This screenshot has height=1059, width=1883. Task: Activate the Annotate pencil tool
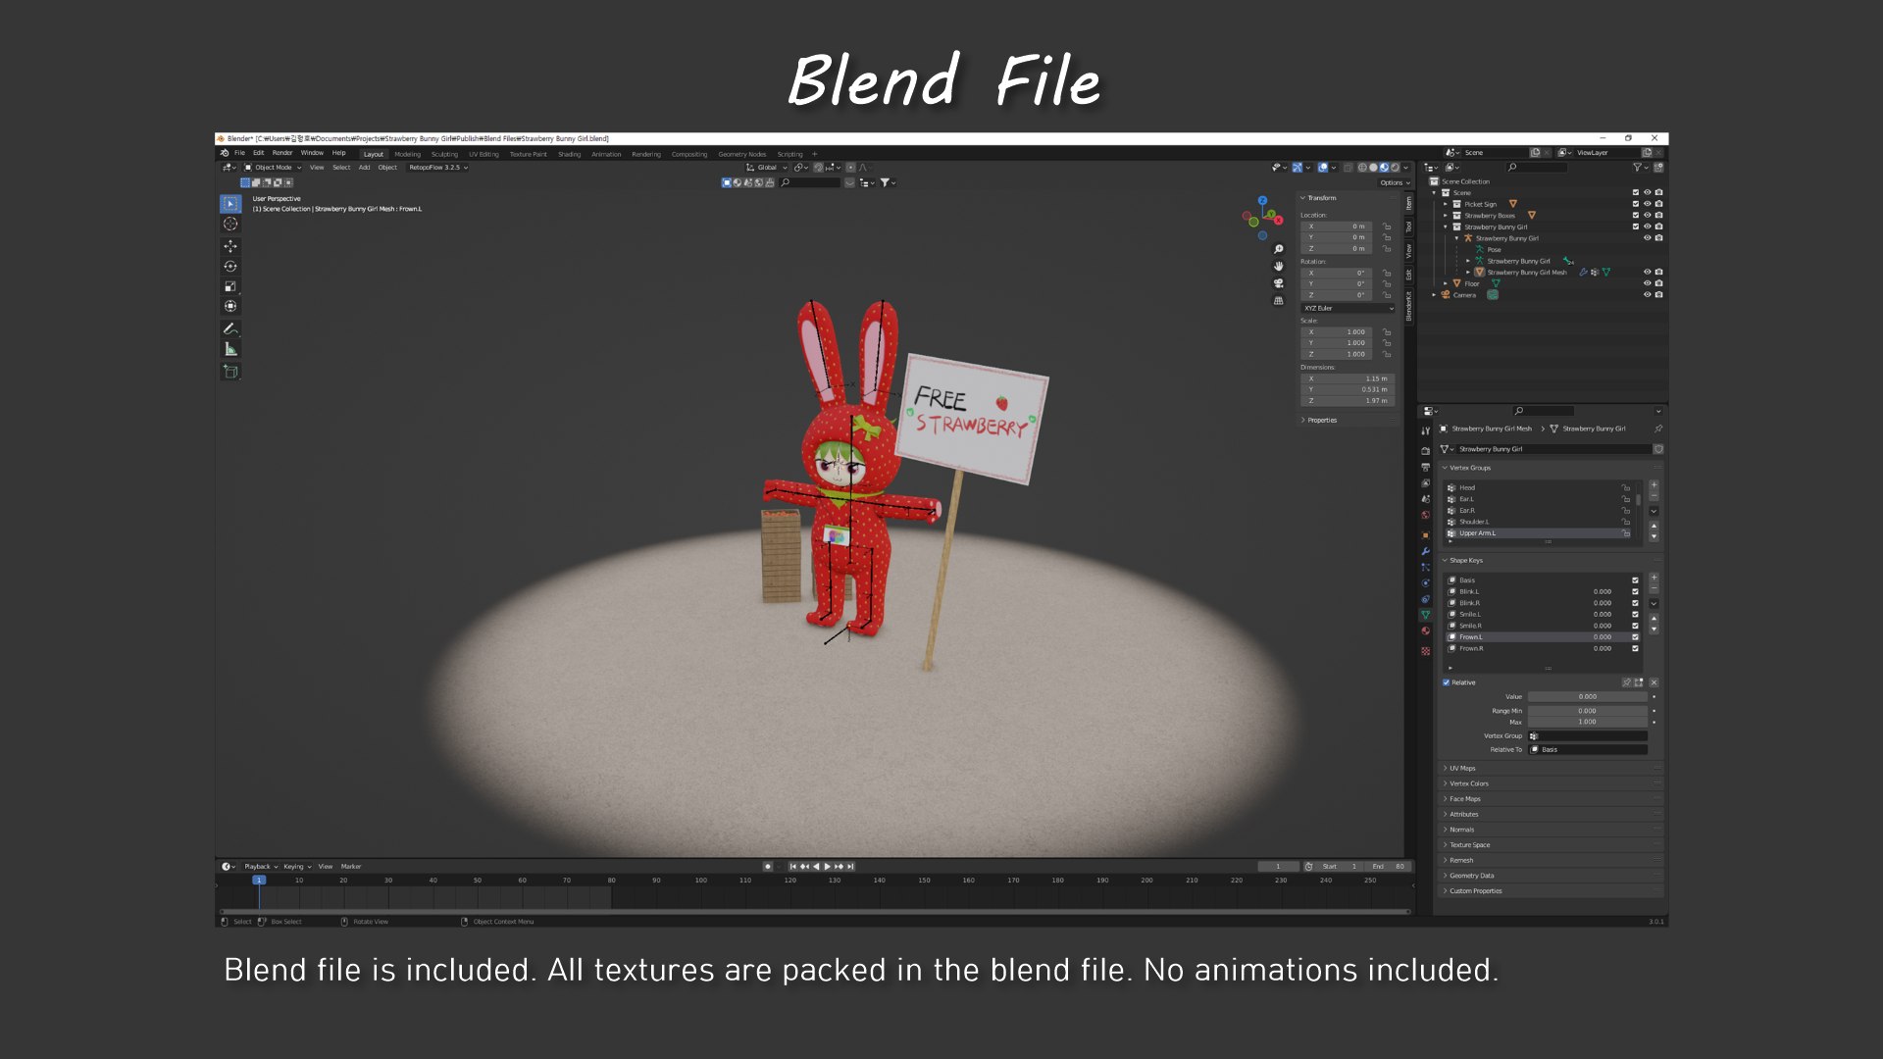(x=230, y=329)
